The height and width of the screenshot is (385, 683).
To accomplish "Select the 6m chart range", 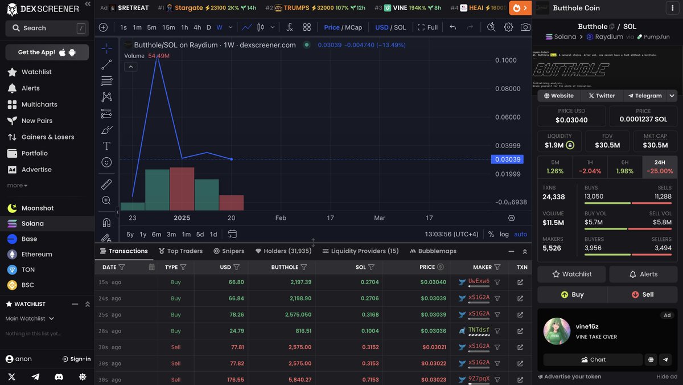I will pyautogui.click(x=157, y=234).
